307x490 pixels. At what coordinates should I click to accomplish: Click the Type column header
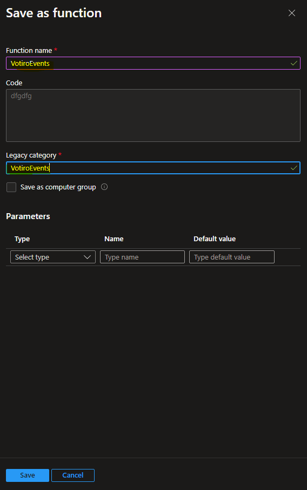pyautogui.click(x=22, y=239)
